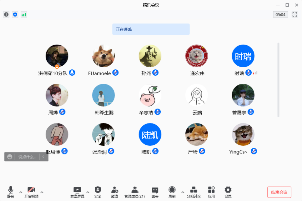Open the 应用 apps panel
The image size is (302, 201).
click(x=211, y=192)
